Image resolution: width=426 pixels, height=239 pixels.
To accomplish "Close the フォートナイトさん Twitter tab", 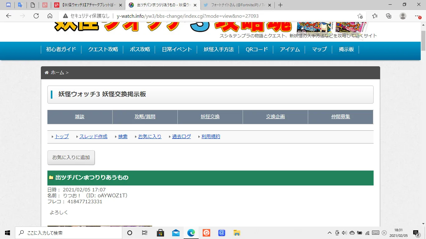I will (x=270, y=5).
